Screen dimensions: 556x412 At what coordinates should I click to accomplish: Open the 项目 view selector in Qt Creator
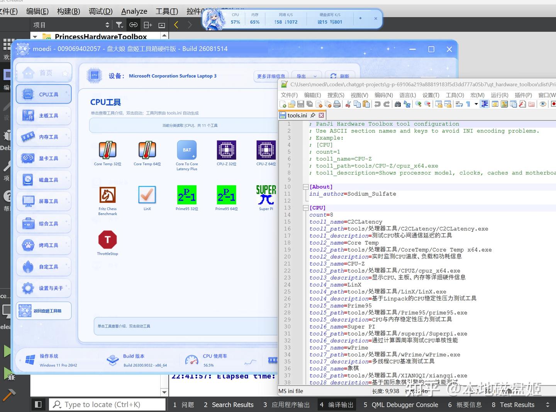[71, 25]
